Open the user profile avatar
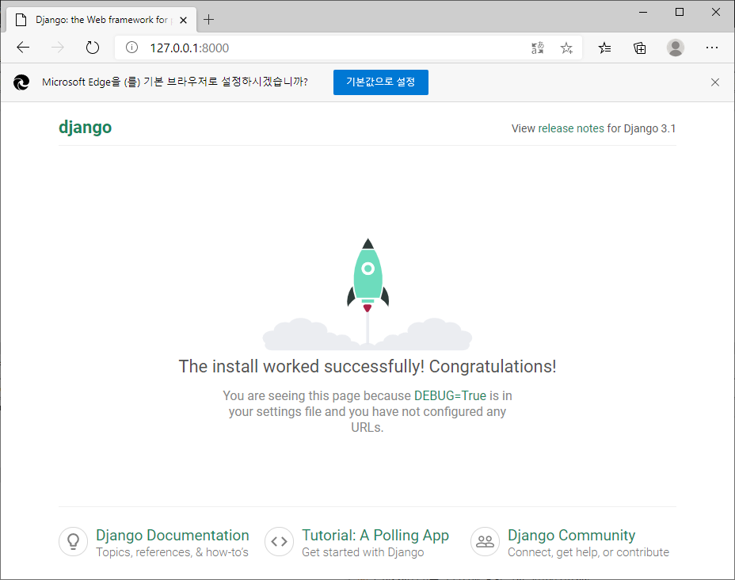Viewport: 735px width, 580px height. [675, 48]
